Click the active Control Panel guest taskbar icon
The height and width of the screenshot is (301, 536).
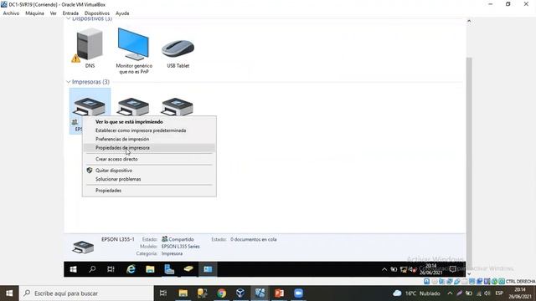[x=208, y=269]
